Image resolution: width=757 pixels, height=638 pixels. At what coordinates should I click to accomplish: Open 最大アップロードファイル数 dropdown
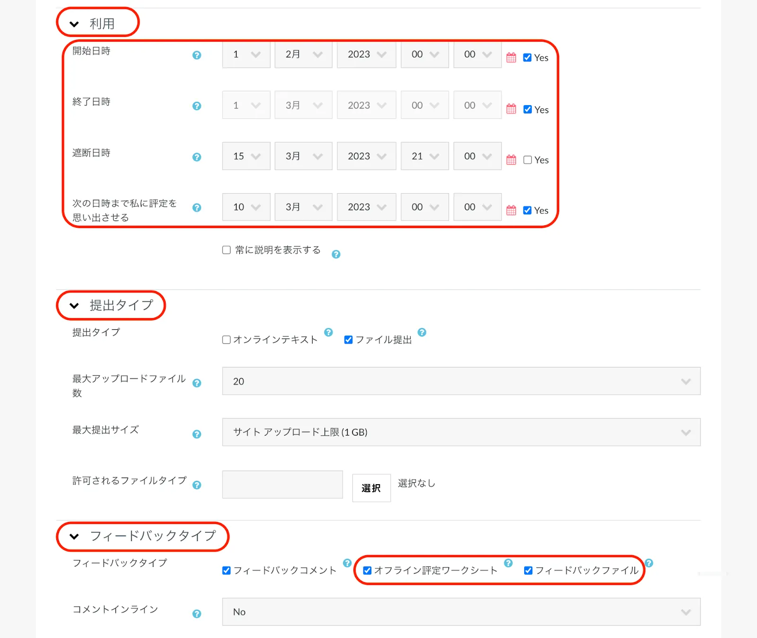461,381
